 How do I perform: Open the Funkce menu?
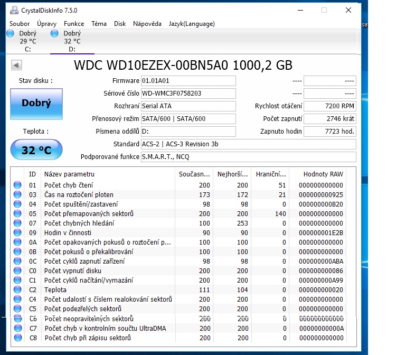point(74,24)
